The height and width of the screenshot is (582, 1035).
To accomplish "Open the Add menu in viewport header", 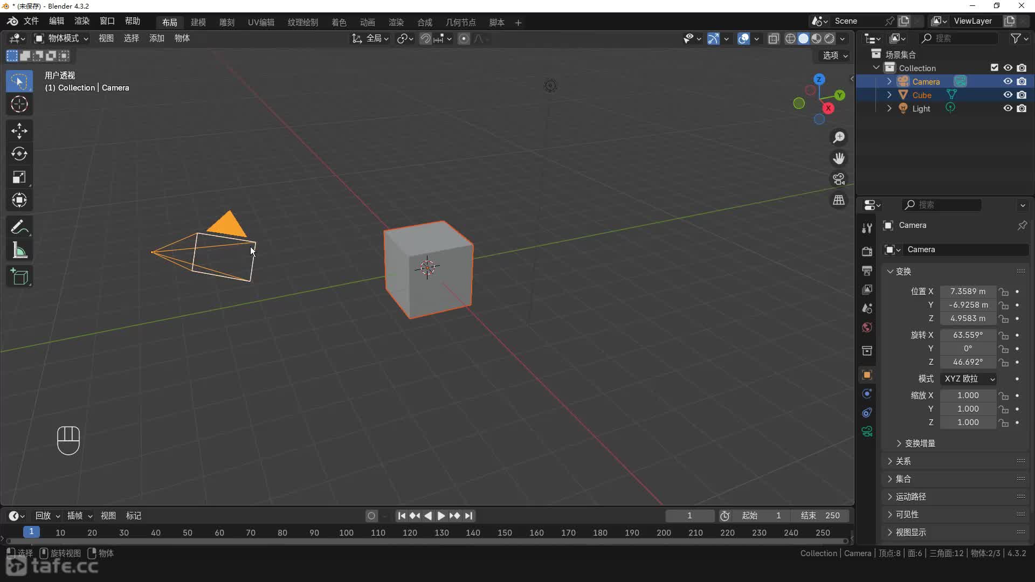I will 156,38.
